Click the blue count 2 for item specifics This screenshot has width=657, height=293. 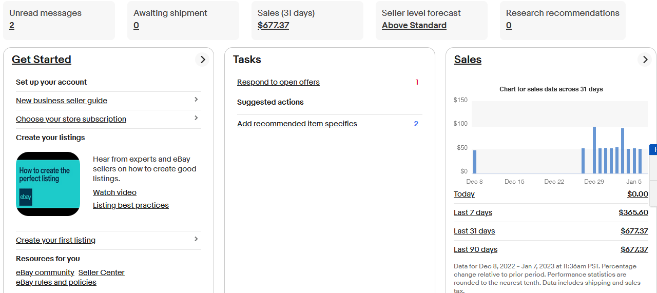[x=416, y=124]
